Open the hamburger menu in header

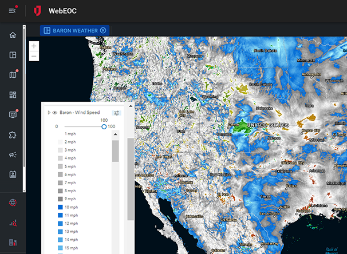coord(12,11)
